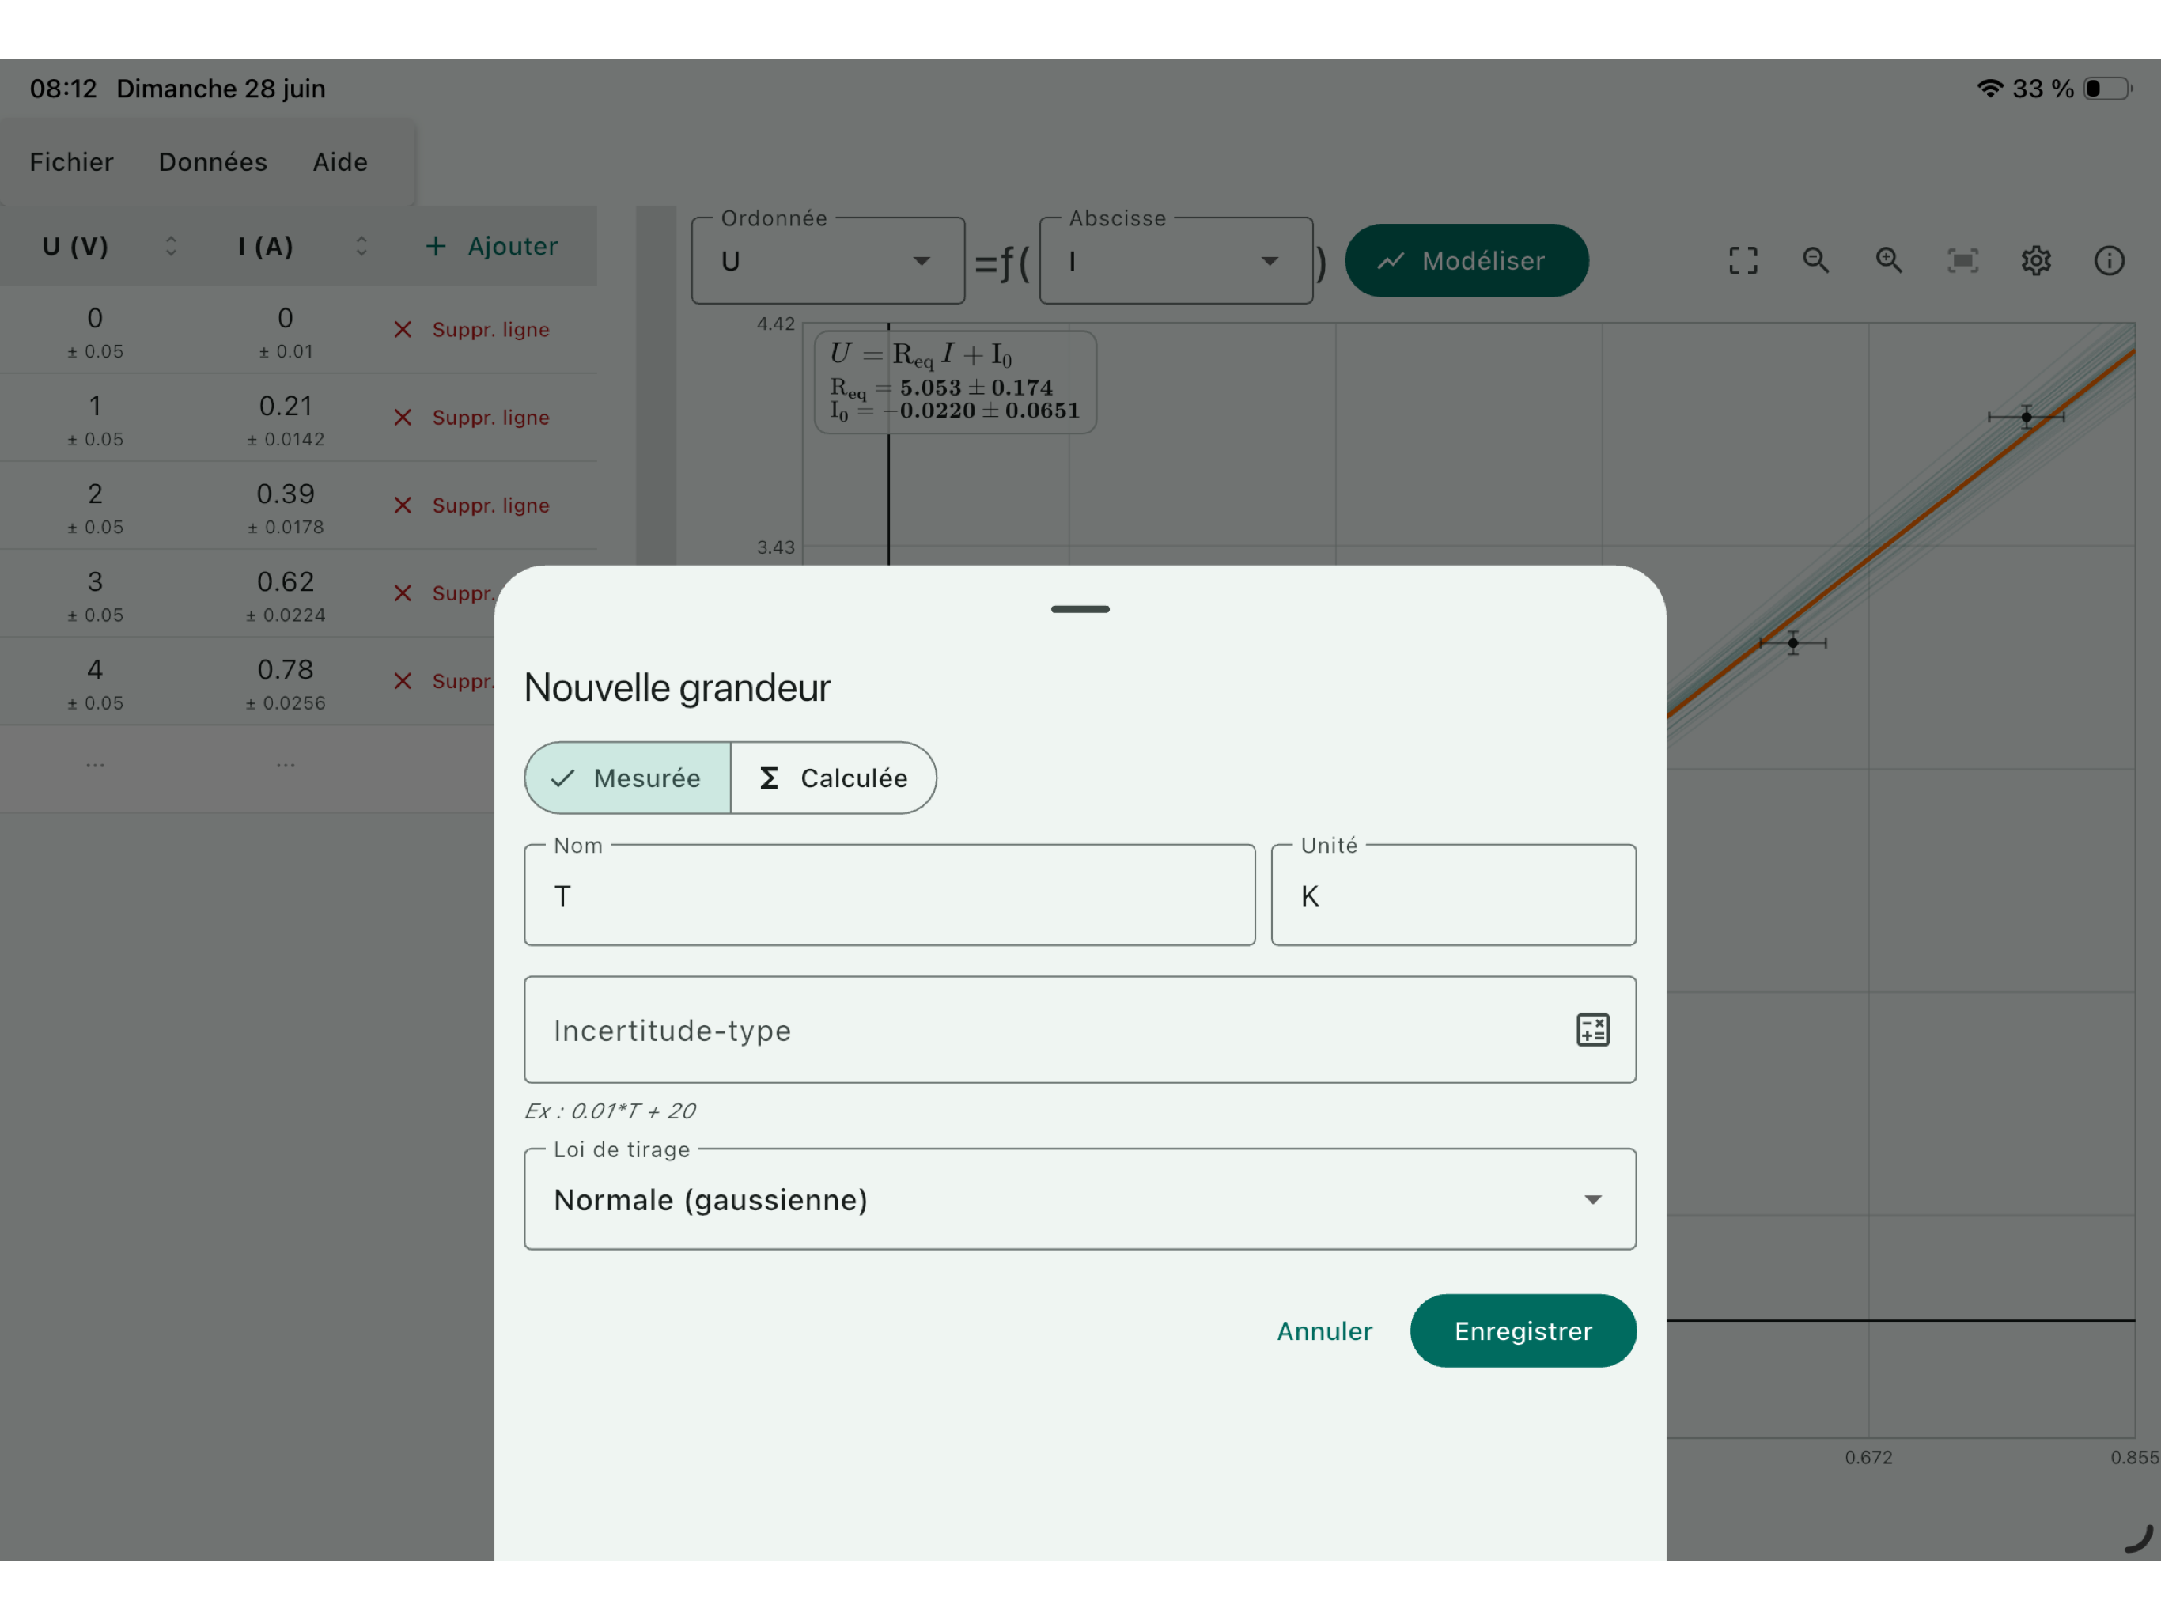Open the Abscisse dropdown
Screen dimensions: 2161x1620
pyautogui.click(x=1175, y=261)
